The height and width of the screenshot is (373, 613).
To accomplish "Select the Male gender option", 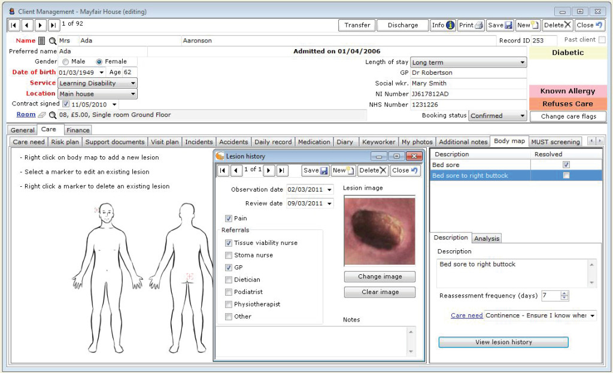I will [66, 62].
